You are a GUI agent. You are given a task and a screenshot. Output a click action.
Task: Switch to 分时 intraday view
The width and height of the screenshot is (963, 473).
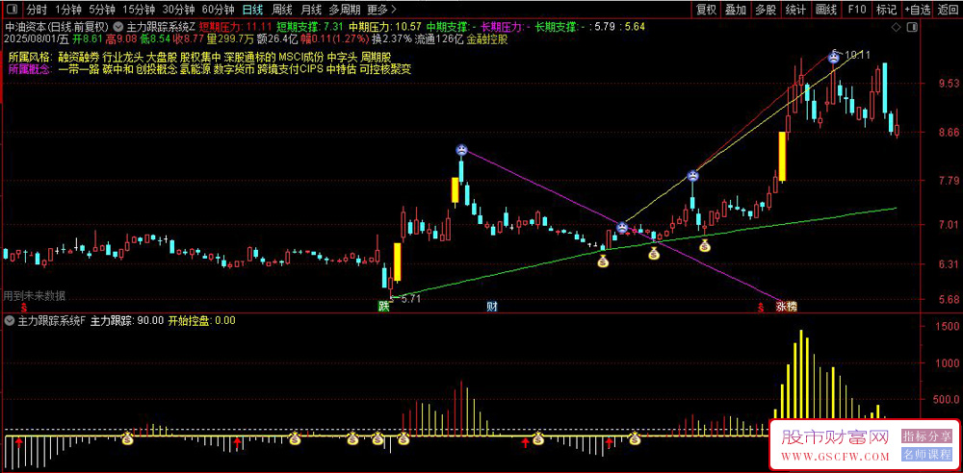point(37,10)
